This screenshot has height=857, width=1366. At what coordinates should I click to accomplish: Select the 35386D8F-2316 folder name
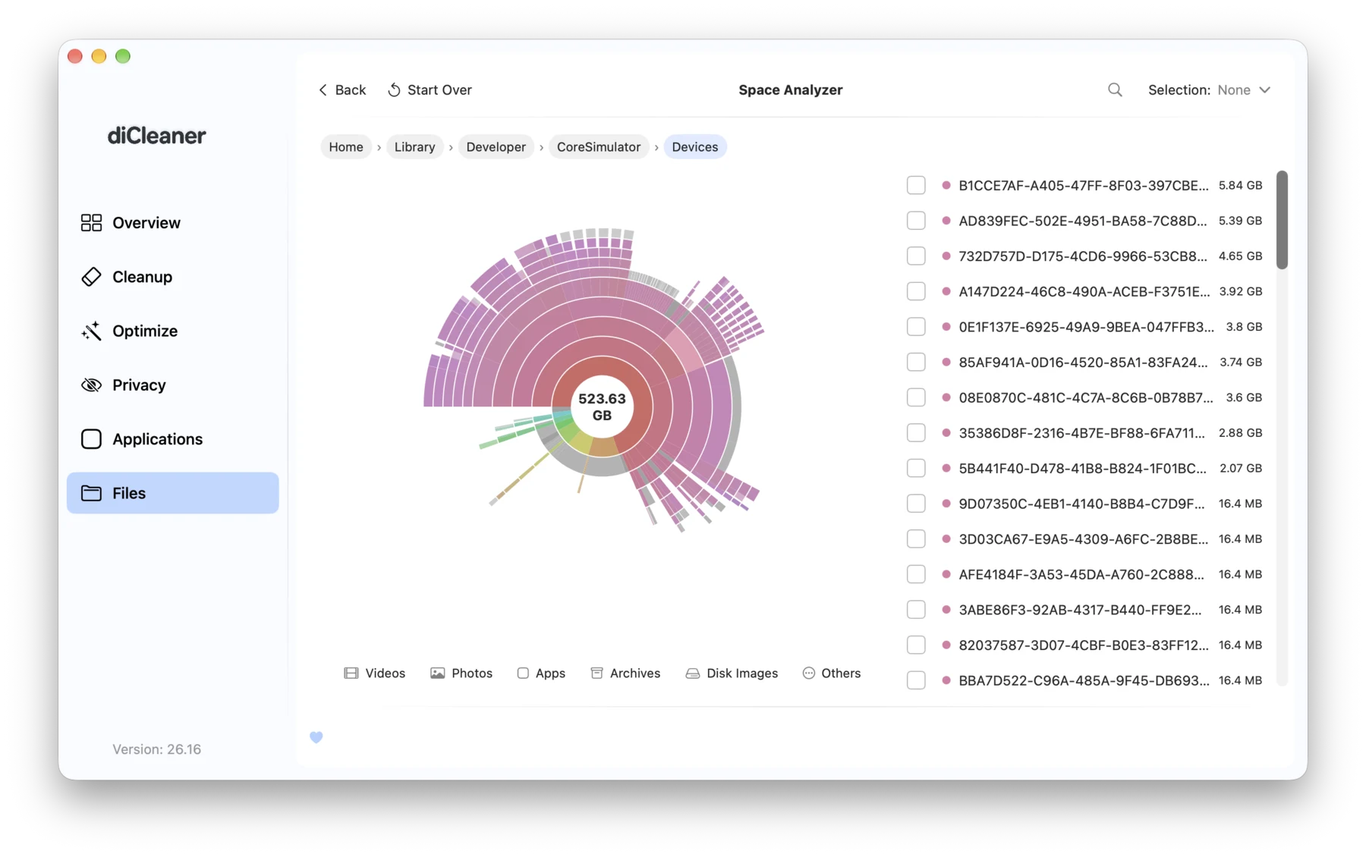point(1081,433)
